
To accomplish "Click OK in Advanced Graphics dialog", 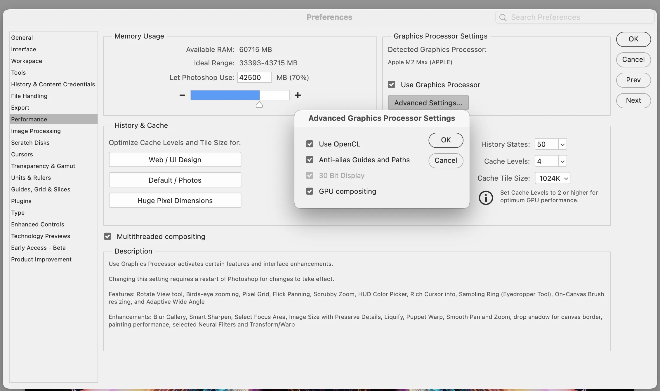I will (446, 140).
